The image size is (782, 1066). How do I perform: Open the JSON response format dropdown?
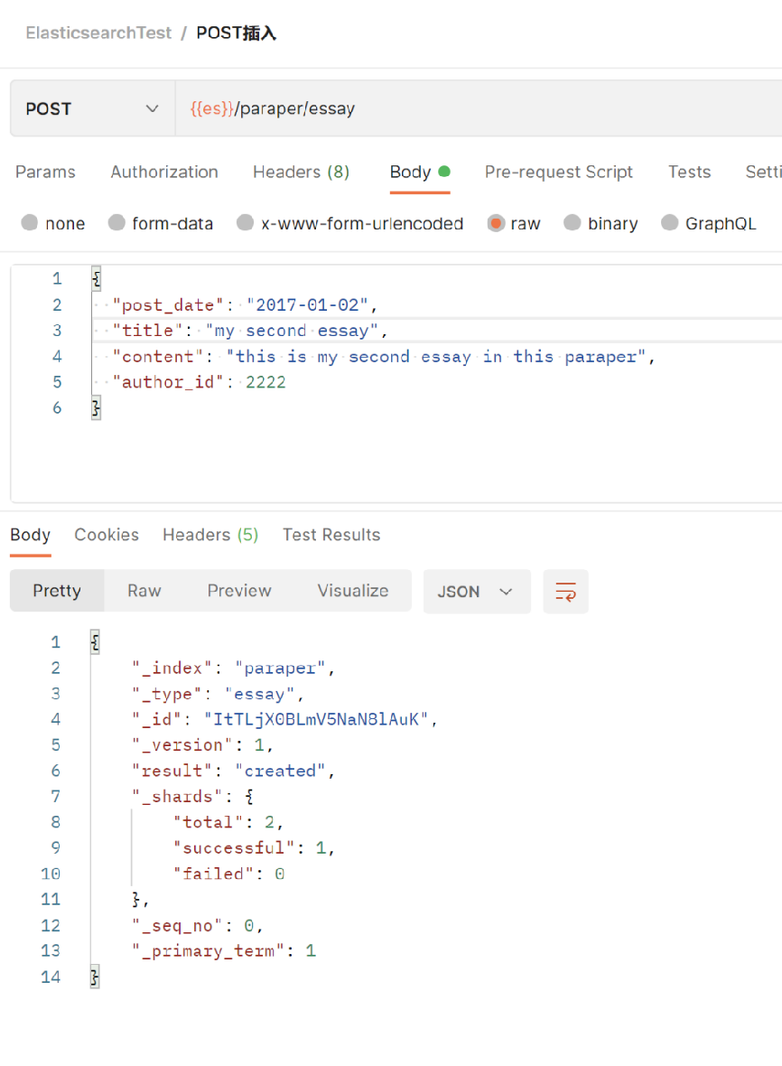pyautogui.click(x=476, y=592)
